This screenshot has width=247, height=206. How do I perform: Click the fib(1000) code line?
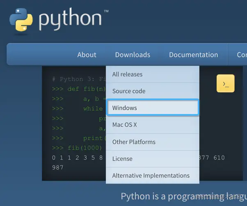[x=77, y=148]
